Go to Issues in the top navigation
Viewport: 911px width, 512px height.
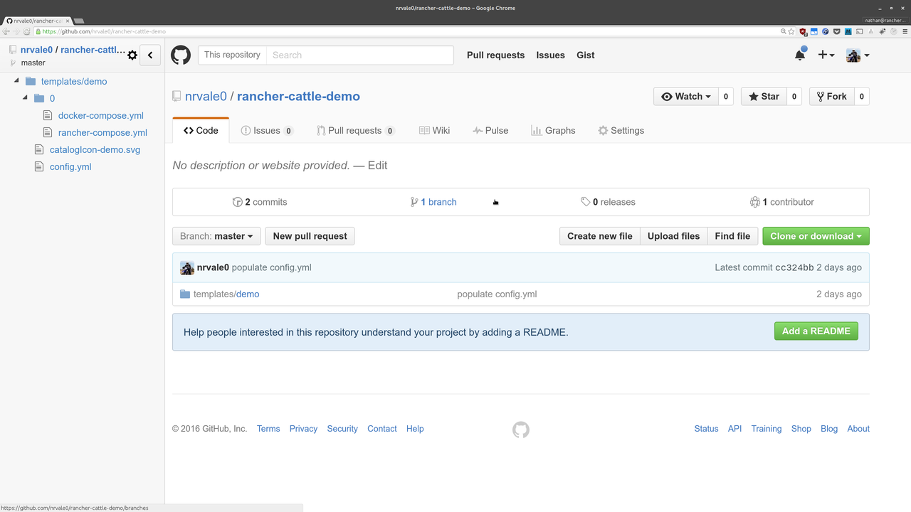[x=550, y=55]
